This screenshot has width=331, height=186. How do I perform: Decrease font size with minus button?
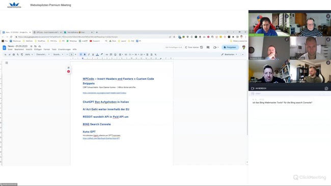[x=67, y=54]
